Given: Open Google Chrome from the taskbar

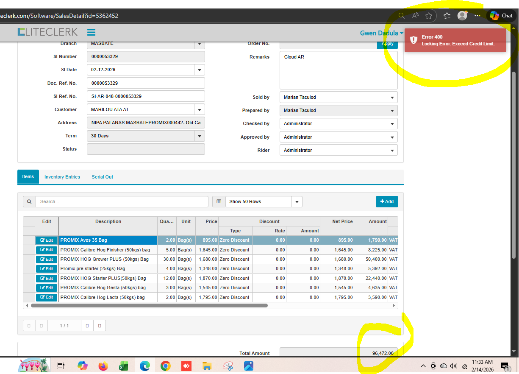Looking at the screenshot, I should (x=166, y=366).
